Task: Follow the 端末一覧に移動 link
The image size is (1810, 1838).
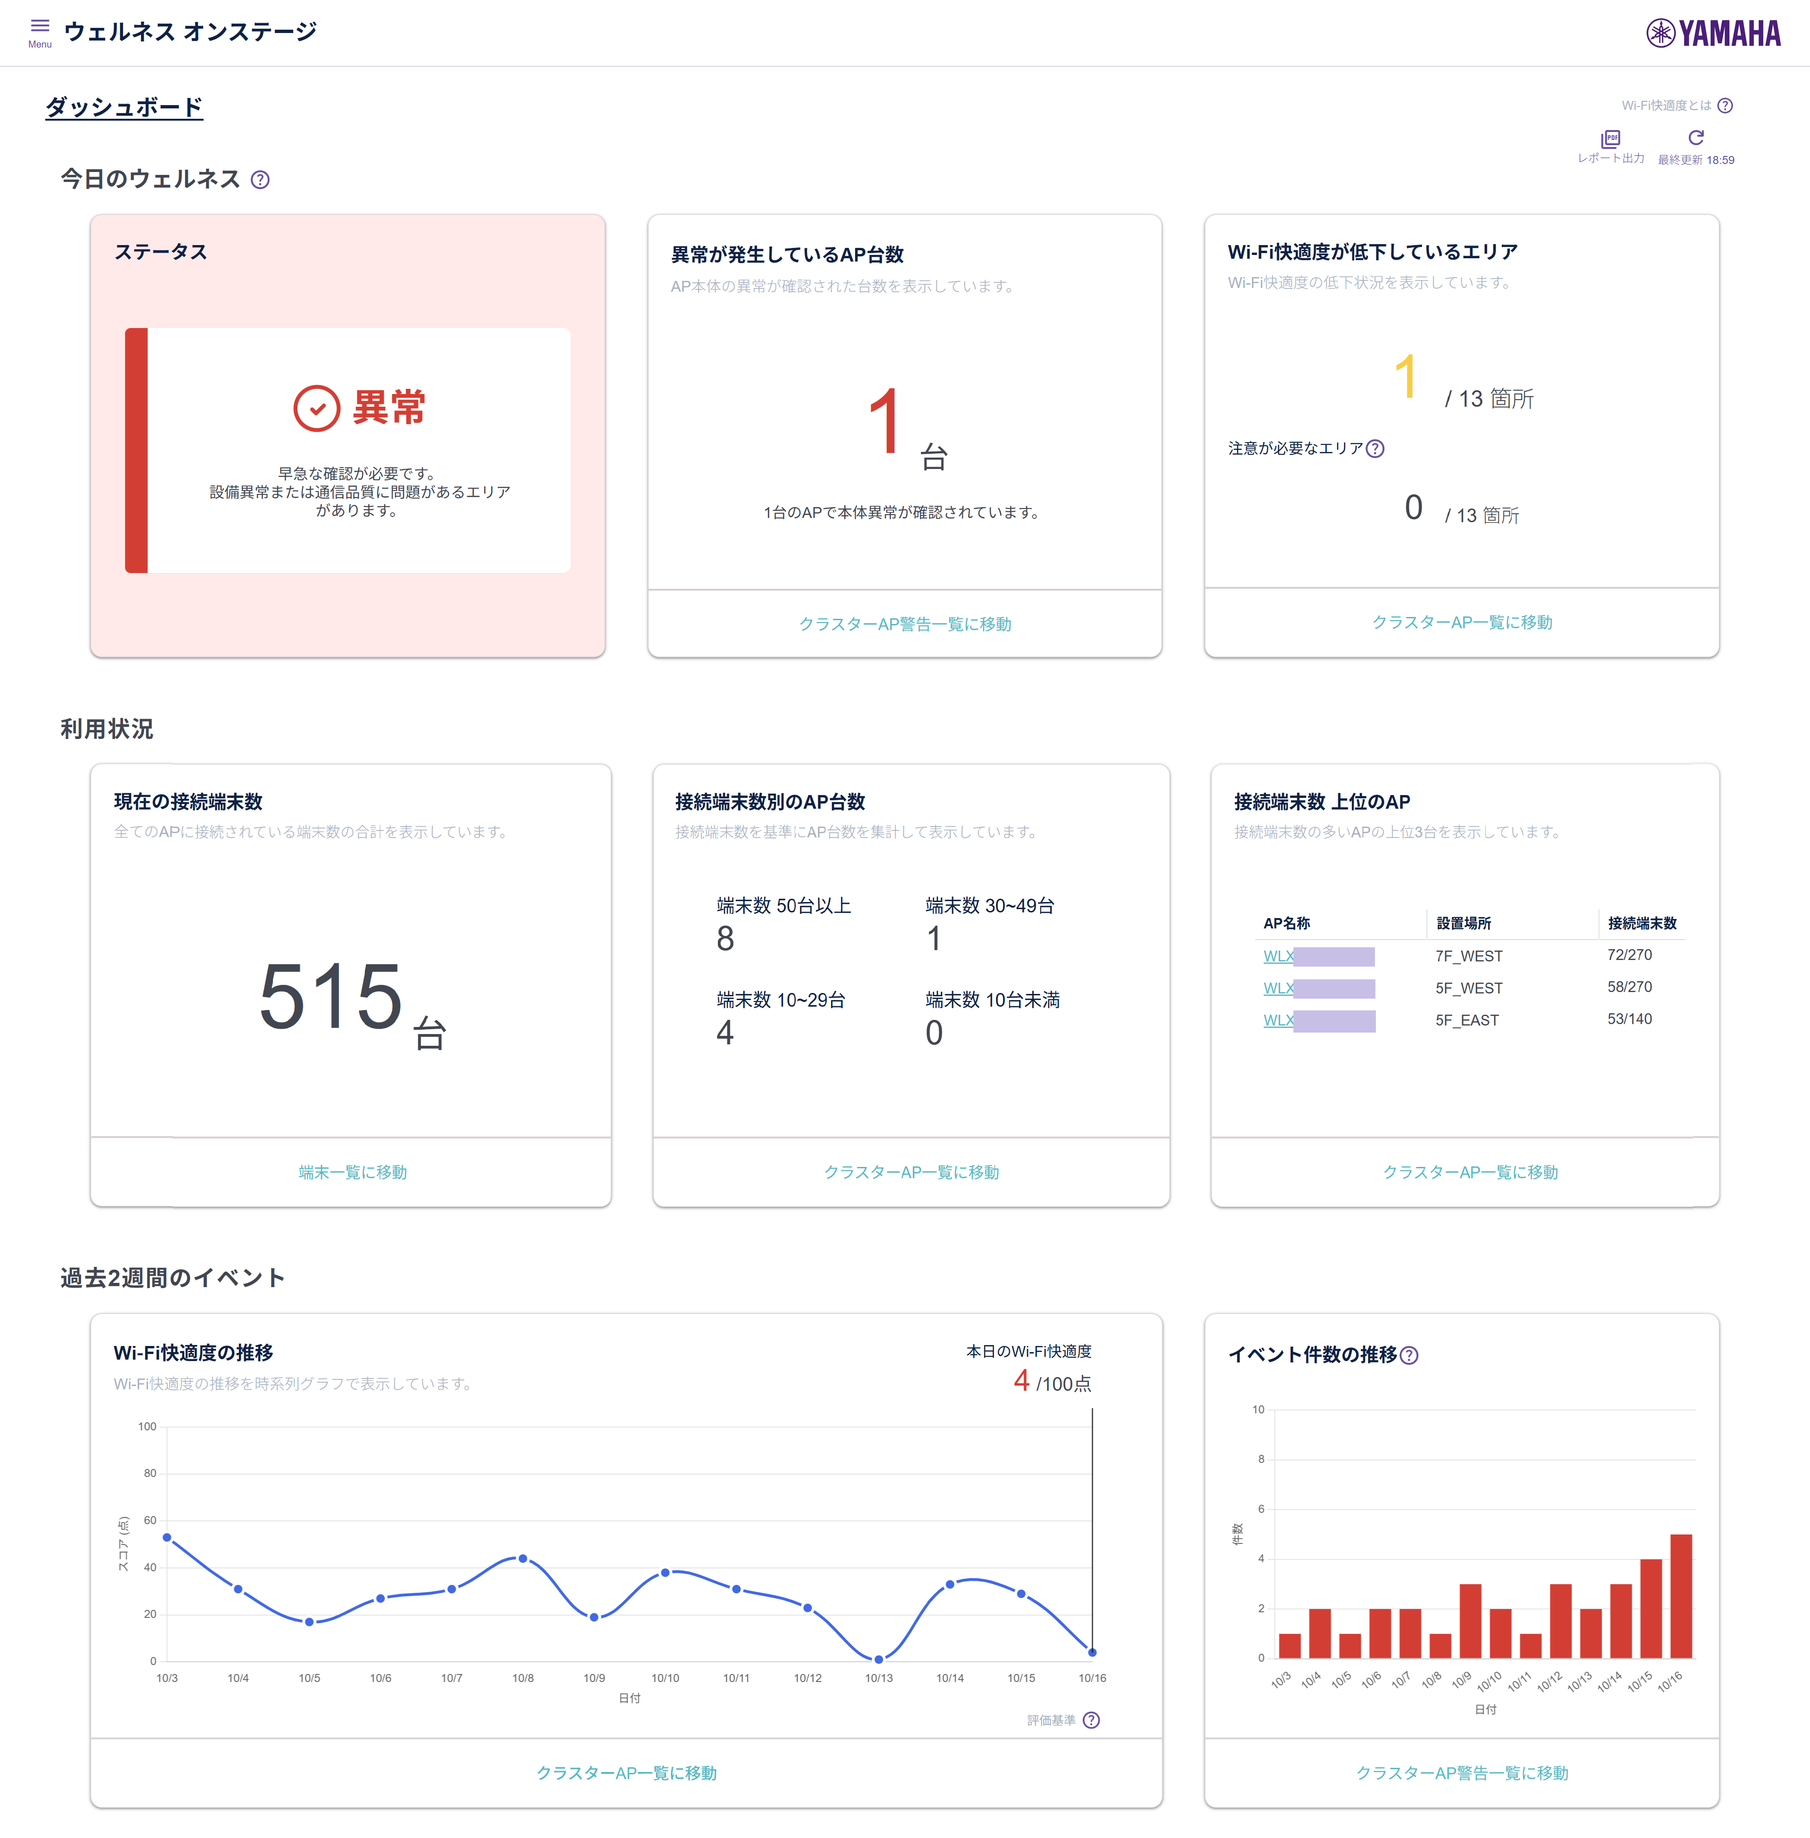Action: [x=353, y=1172]
